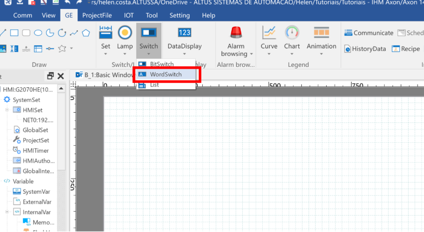The image size is (424, 232).
Task: Click the blank design canvas grid
Action: [264, 164]
